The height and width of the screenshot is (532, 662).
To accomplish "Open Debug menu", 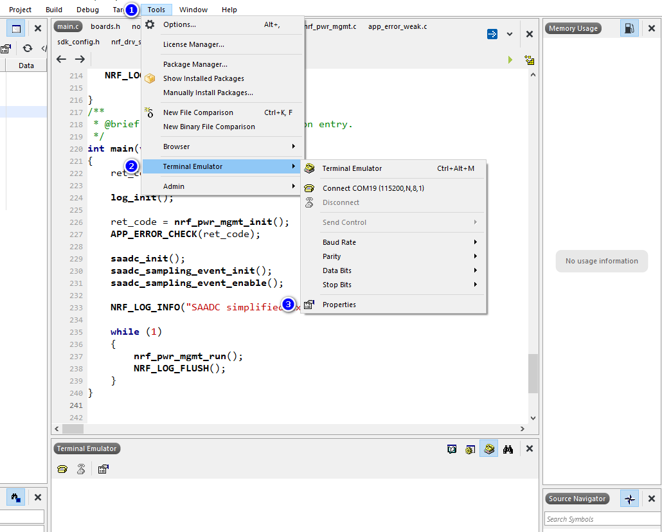I will [x=88, y=10].
